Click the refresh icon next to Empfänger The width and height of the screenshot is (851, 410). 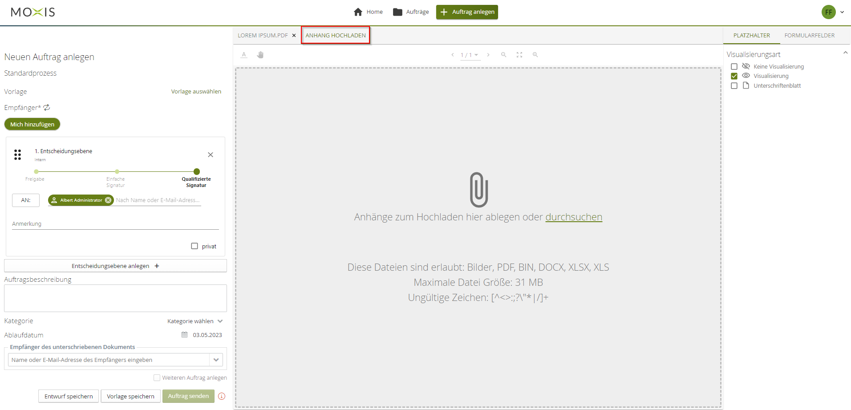tap(47, 108)
